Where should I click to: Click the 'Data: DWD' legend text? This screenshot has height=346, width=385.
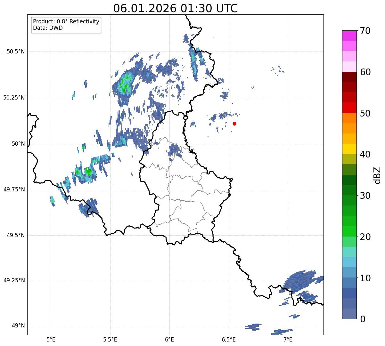[x=48, y=28]
